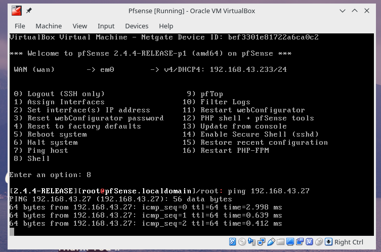Image resolution: width=381 pixels, height=252 pixels.
Task: Click the 'ping 192.168.43.27' shell command line
Action: click(x=269, y=191)
